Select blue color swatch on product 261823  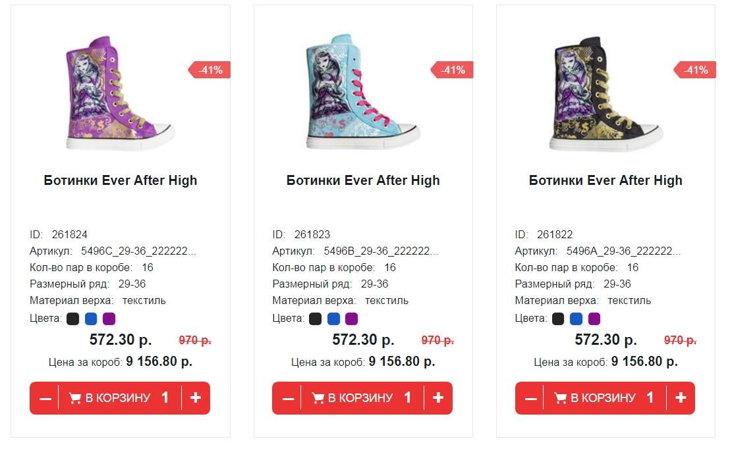point(334,319)
